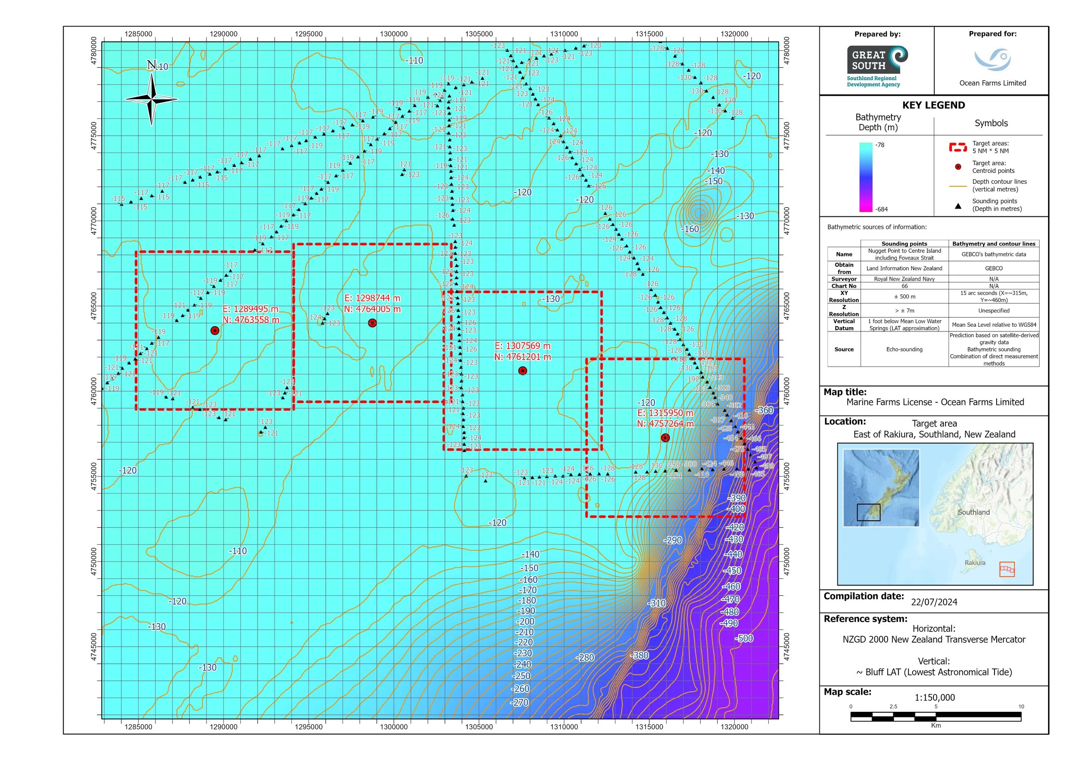Image resolution: width=1073 pixels, height=759 pixels.
Task: Click the KEY LEGEND heading
Action: coord(933,105)
